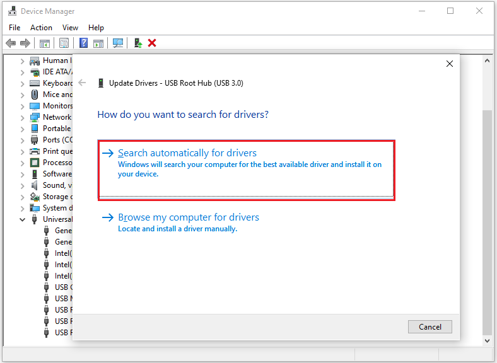Click the blue Help question-mark icon
This screenshot has height=363, width=497.
point(83,43)
